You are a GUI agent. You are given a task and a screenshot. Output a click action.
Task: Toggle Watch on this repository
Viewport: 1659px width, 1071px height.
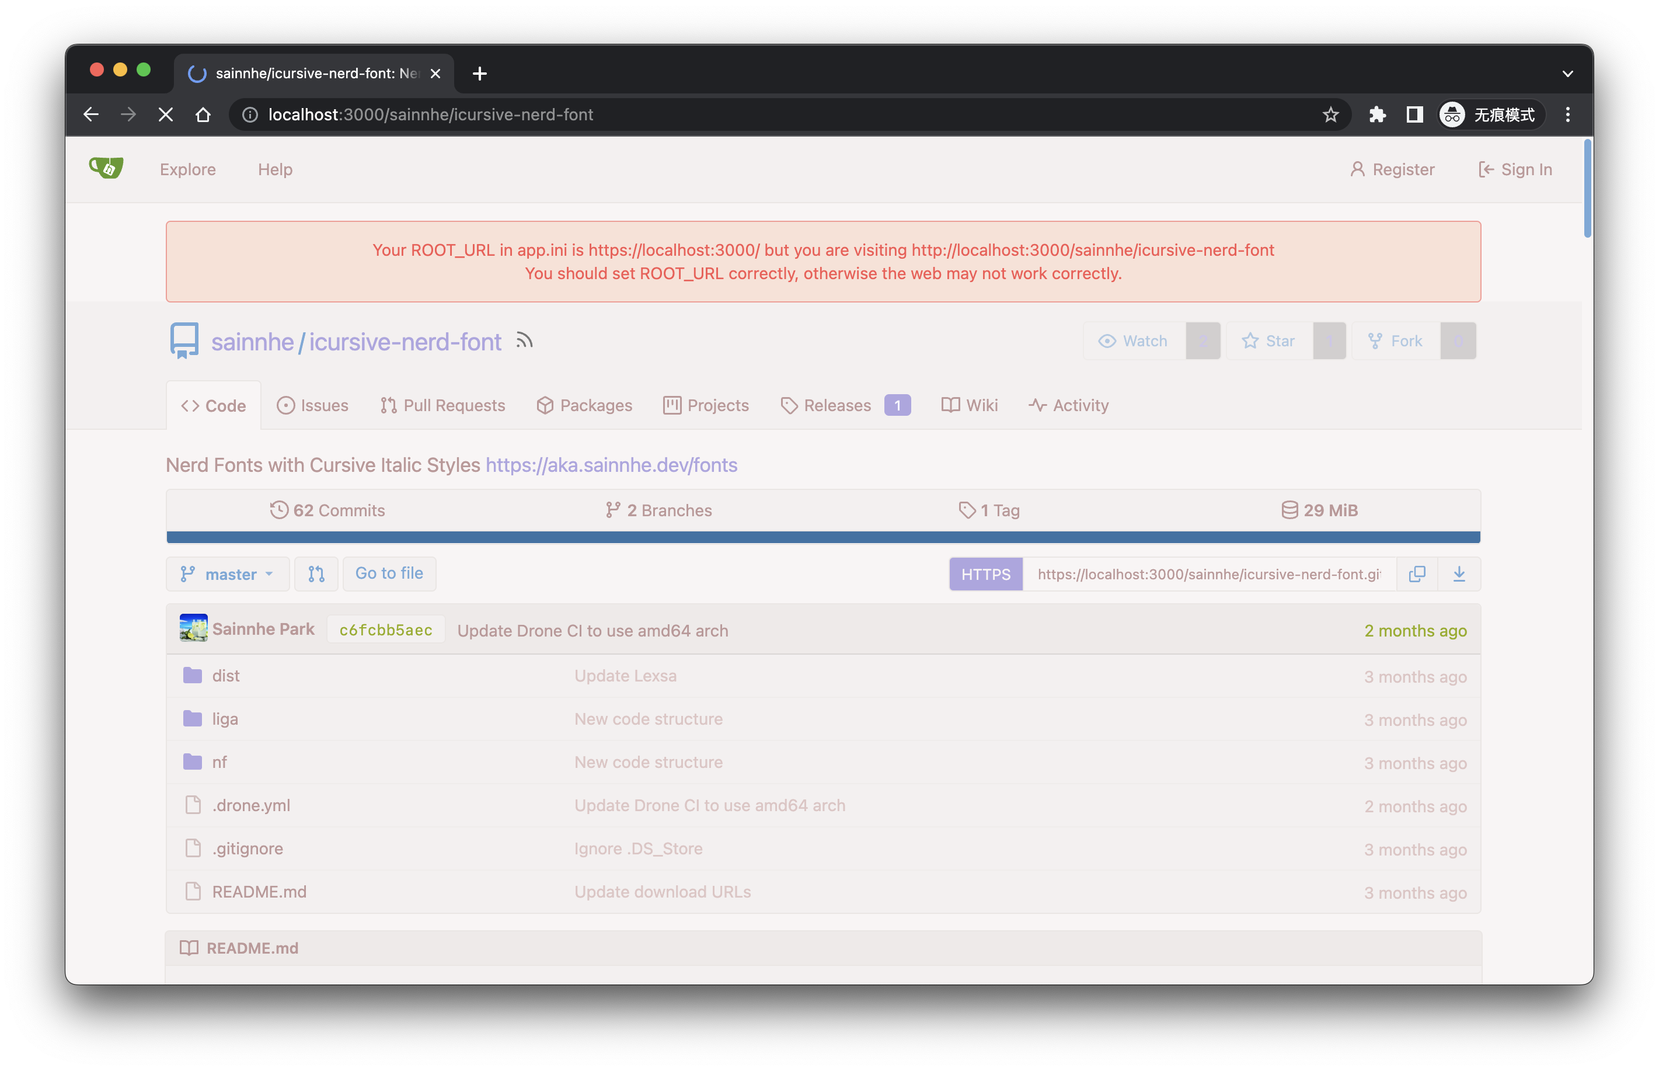tap(1134, 341)
